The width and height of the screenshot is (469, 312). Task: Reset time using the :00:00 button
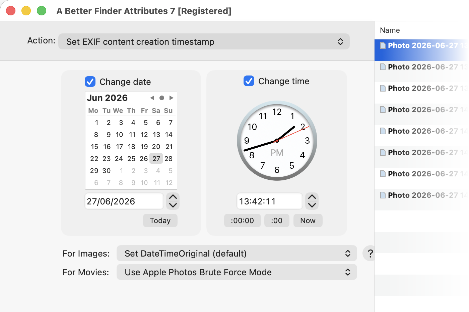[242, 220]
